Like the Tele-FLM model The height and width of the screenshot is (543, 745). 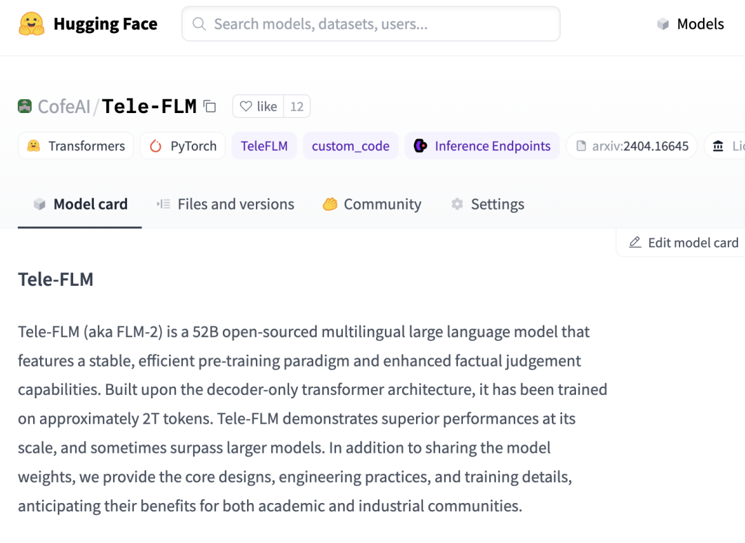(257, 106)
